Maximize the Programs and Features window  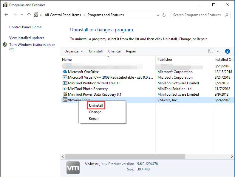coord(214,5)
